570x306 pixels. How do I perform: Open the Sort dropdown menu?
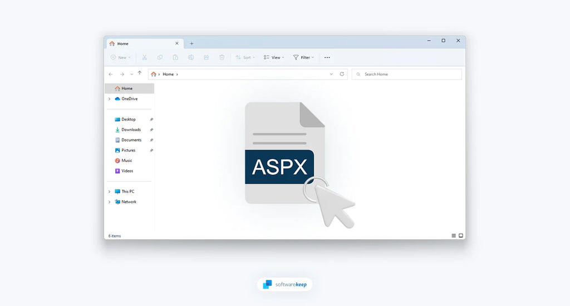[243, 57]
